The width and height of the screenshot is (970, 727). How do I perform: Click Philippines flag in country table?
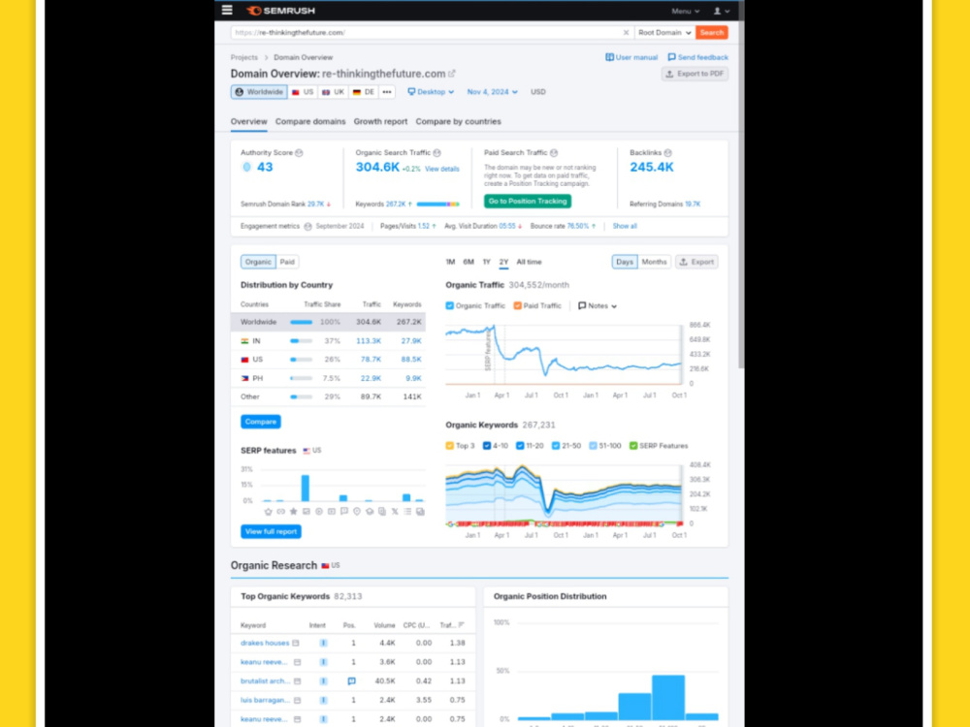coord(245,378)
